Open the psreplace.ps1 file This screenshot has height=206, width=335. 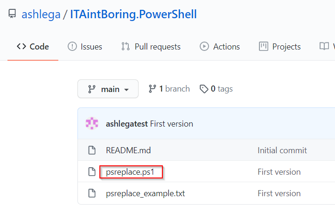pos(130,172)
